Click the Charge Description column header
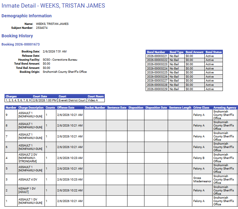The image size is (238, 209). (x=31, y=107)
